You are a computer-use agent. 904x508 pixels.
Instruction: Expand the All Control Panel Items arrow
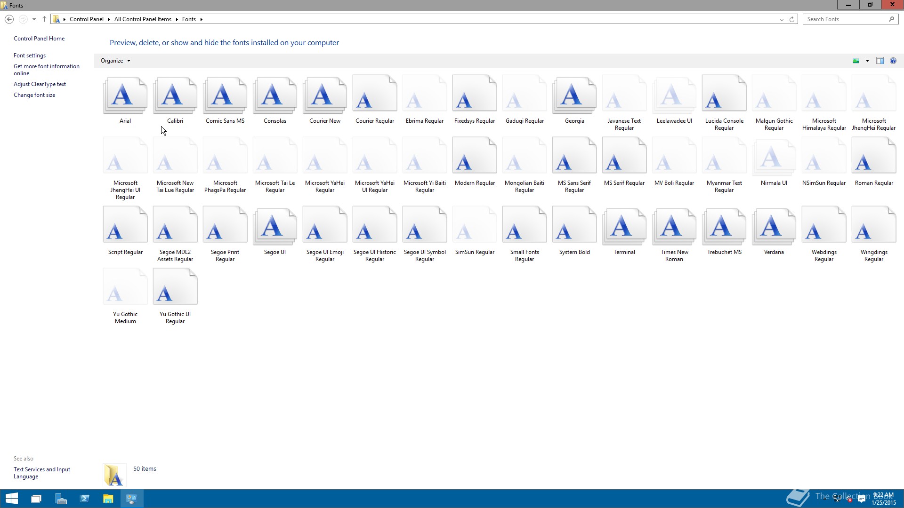177,19
